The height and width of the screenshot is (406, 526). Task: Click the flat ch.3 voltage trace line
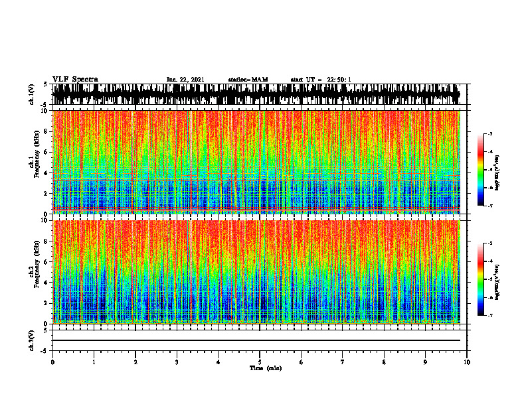click(x=256, y=340)
